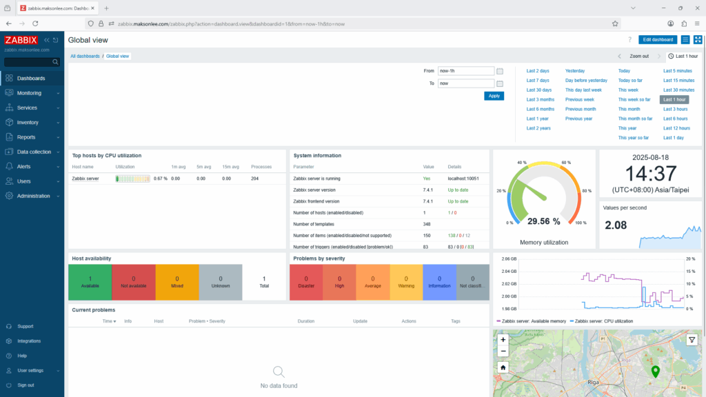The height and width of the screenshot is (397, 706).
Task: Go to All dashboards breadcrumb
Action: click(85, 57)
